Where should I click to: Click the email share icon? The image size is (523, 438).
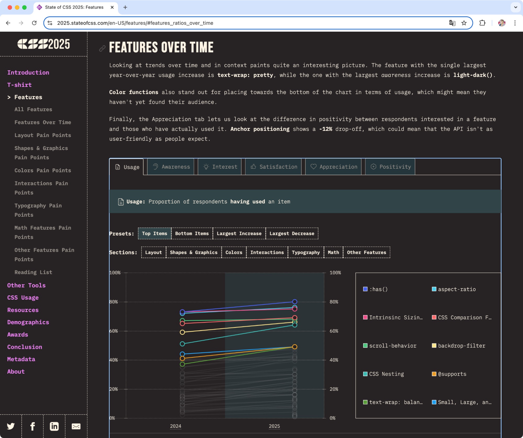click(76, 426)
